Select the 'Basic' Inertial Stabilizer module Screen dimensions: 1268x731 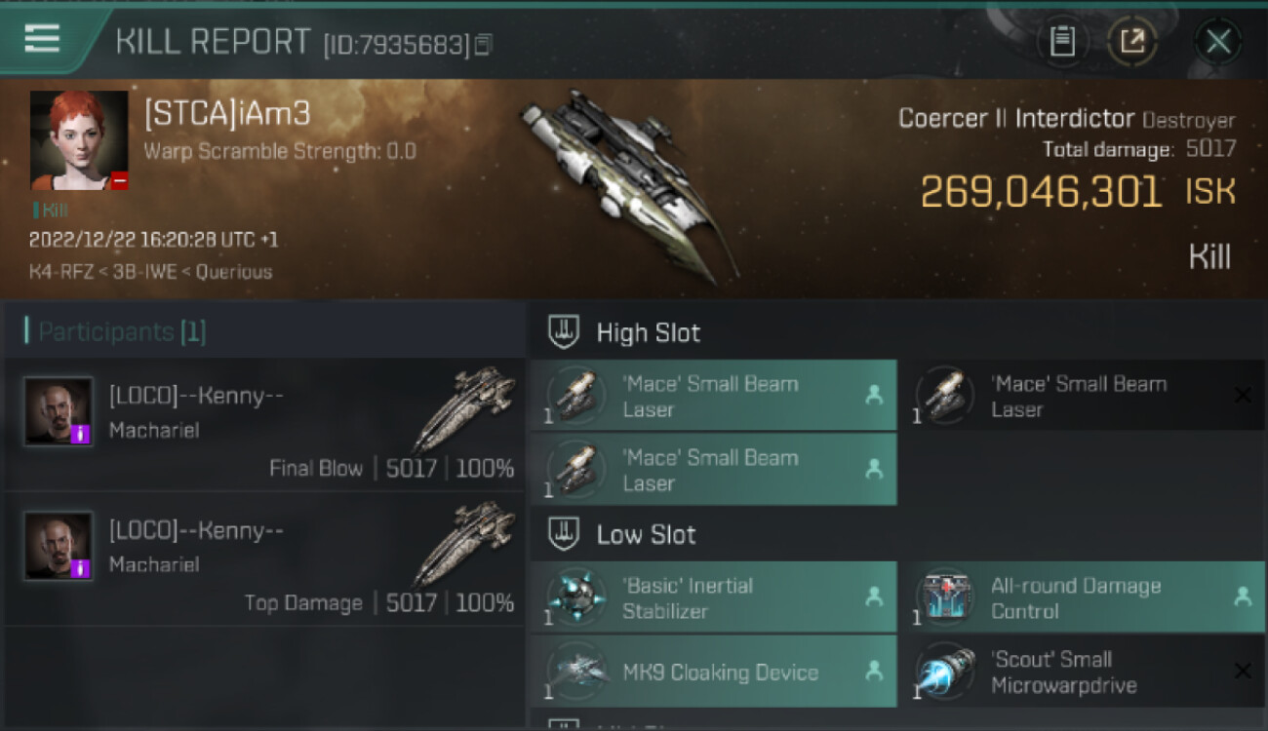tap(713, 598)
